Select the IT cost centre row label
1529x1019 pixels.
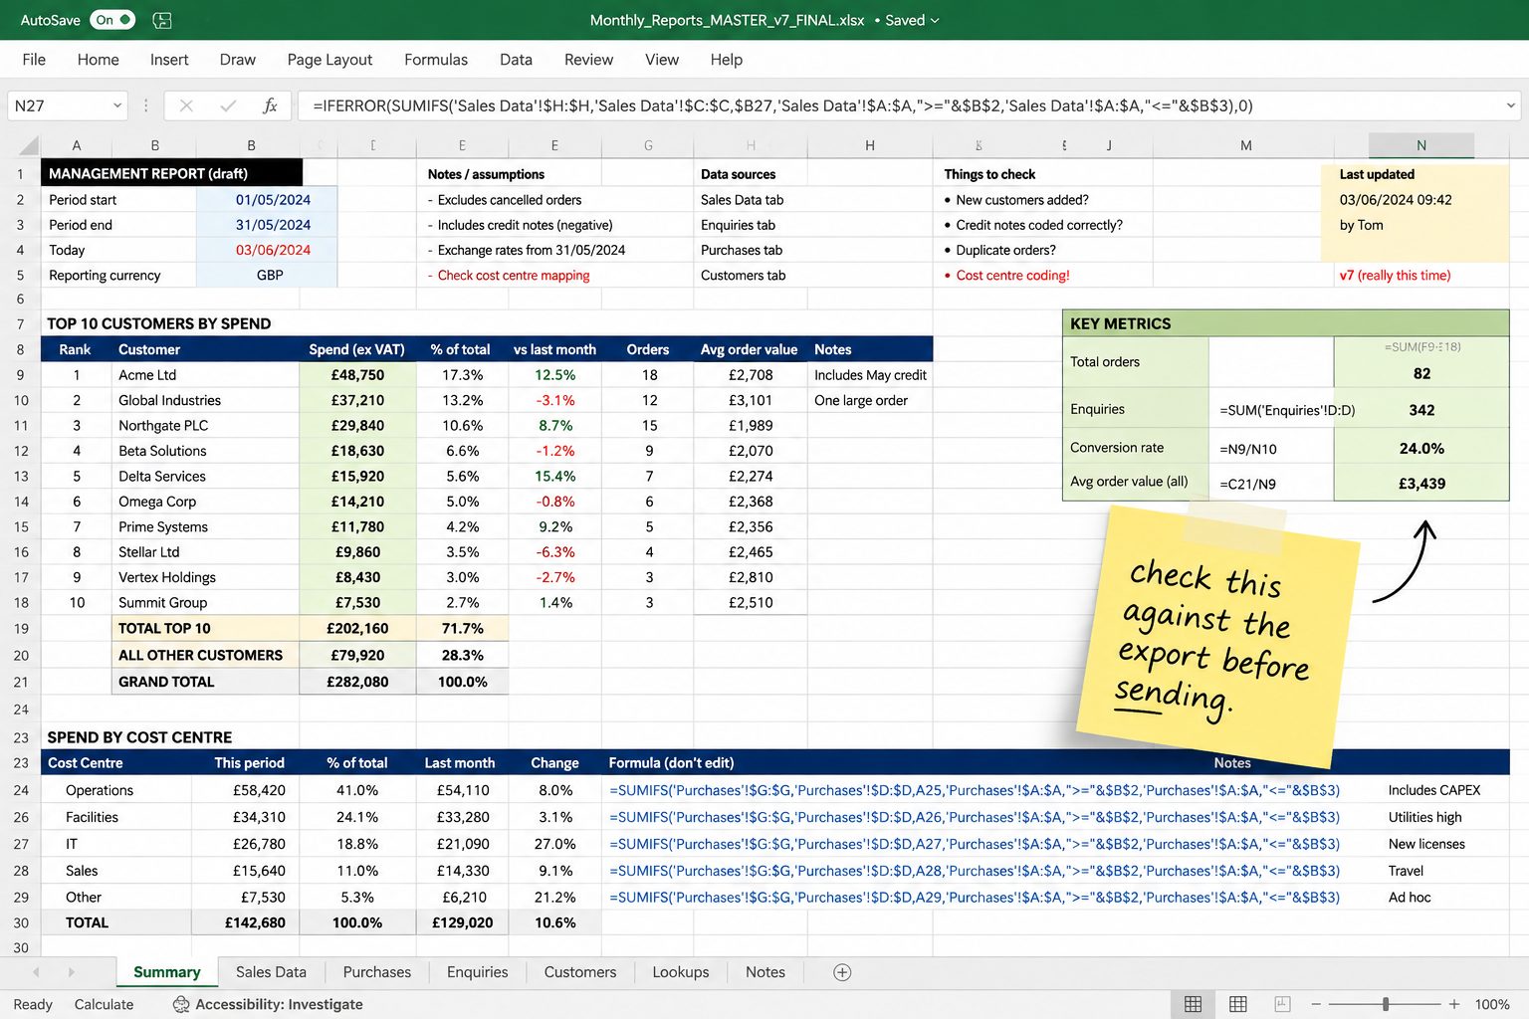pyautogui.click(x=72, y=844)
